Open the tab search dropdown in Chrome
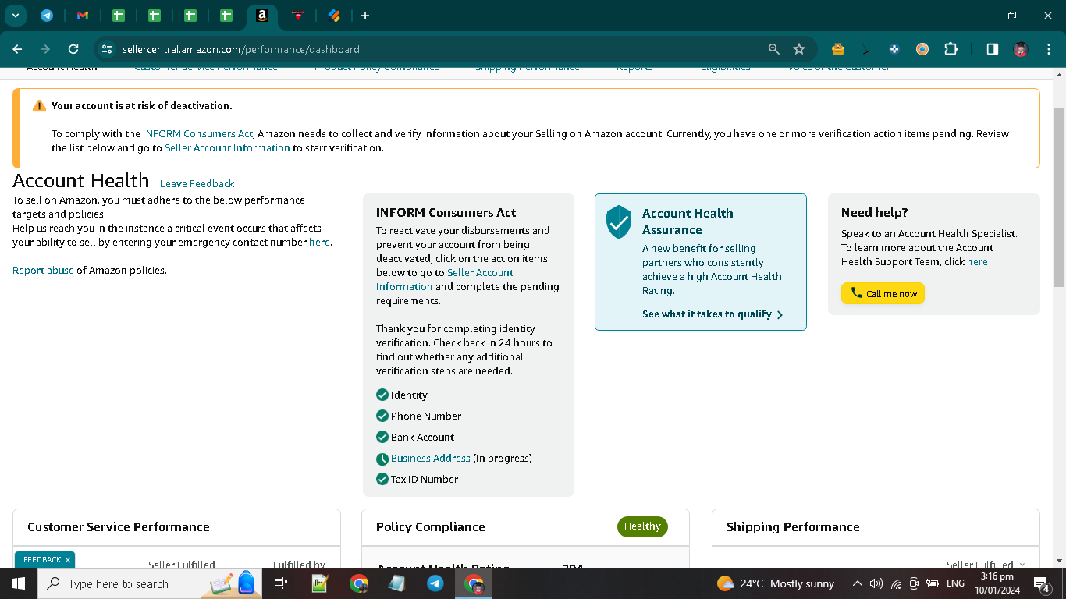The height and width of the screenshot is (599, 1066). pyautogui.click(x=15, y=16)
